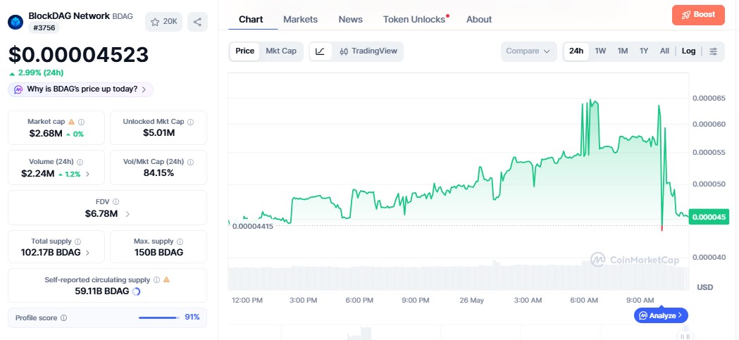Select the line chart view icon
Screen dimensions: 739x340
click(321, 51)
